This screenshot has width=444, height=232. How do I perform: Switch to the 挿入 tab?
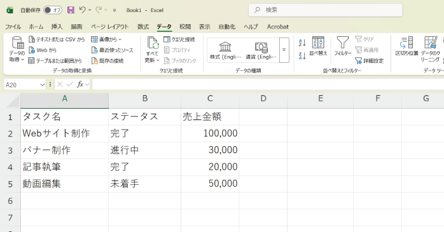(57, 27)
